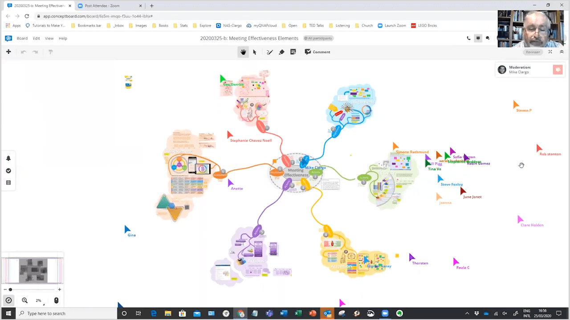
Task: Open a new browser tab
Action: (151, 6)
